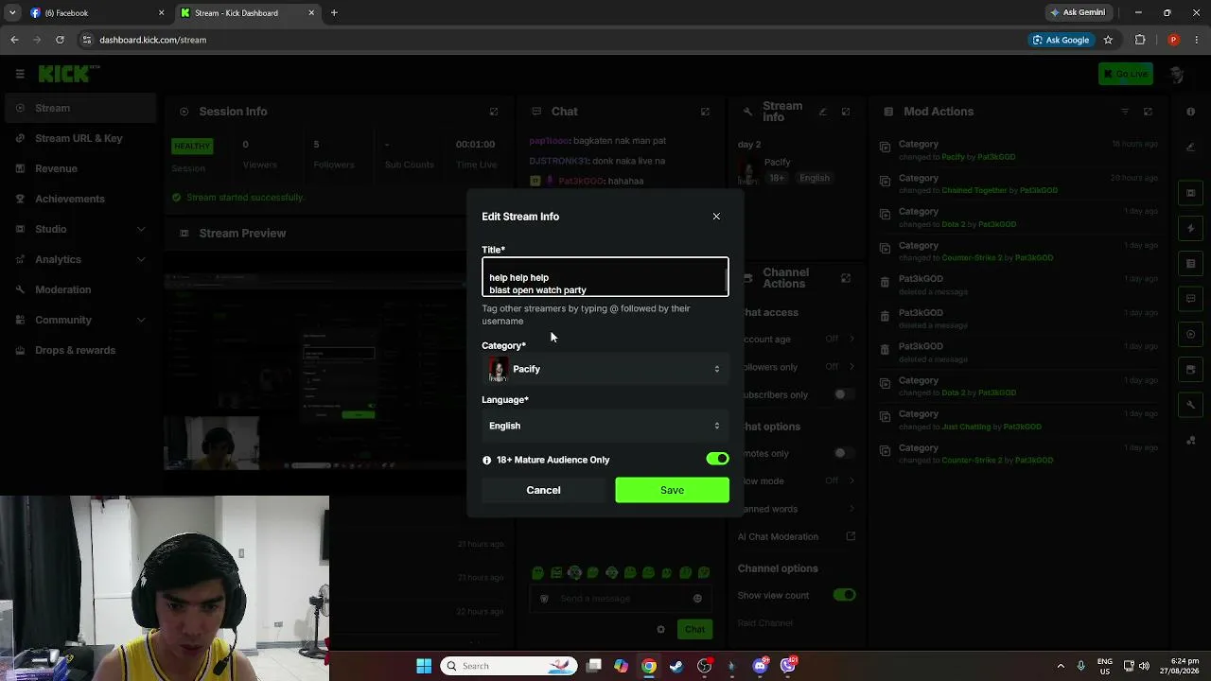Reload the dashboard page
This screenshot has height=681, width=1211.
pos(60,40)
